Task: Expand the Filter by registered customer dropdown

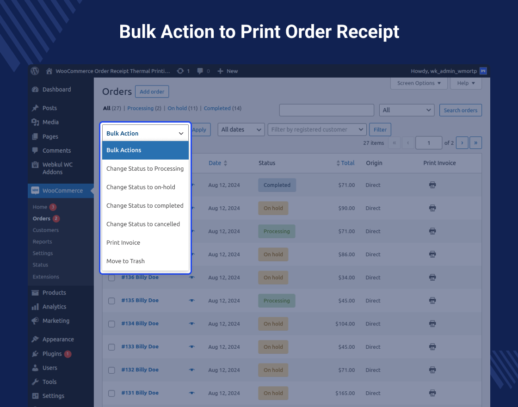Action: coord(316,129)
